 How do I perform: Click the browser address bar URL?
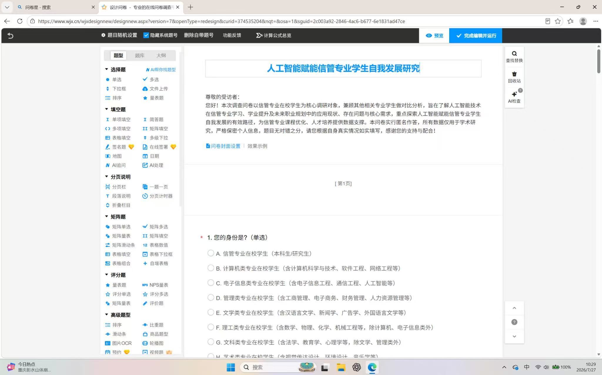pos(221,21)
